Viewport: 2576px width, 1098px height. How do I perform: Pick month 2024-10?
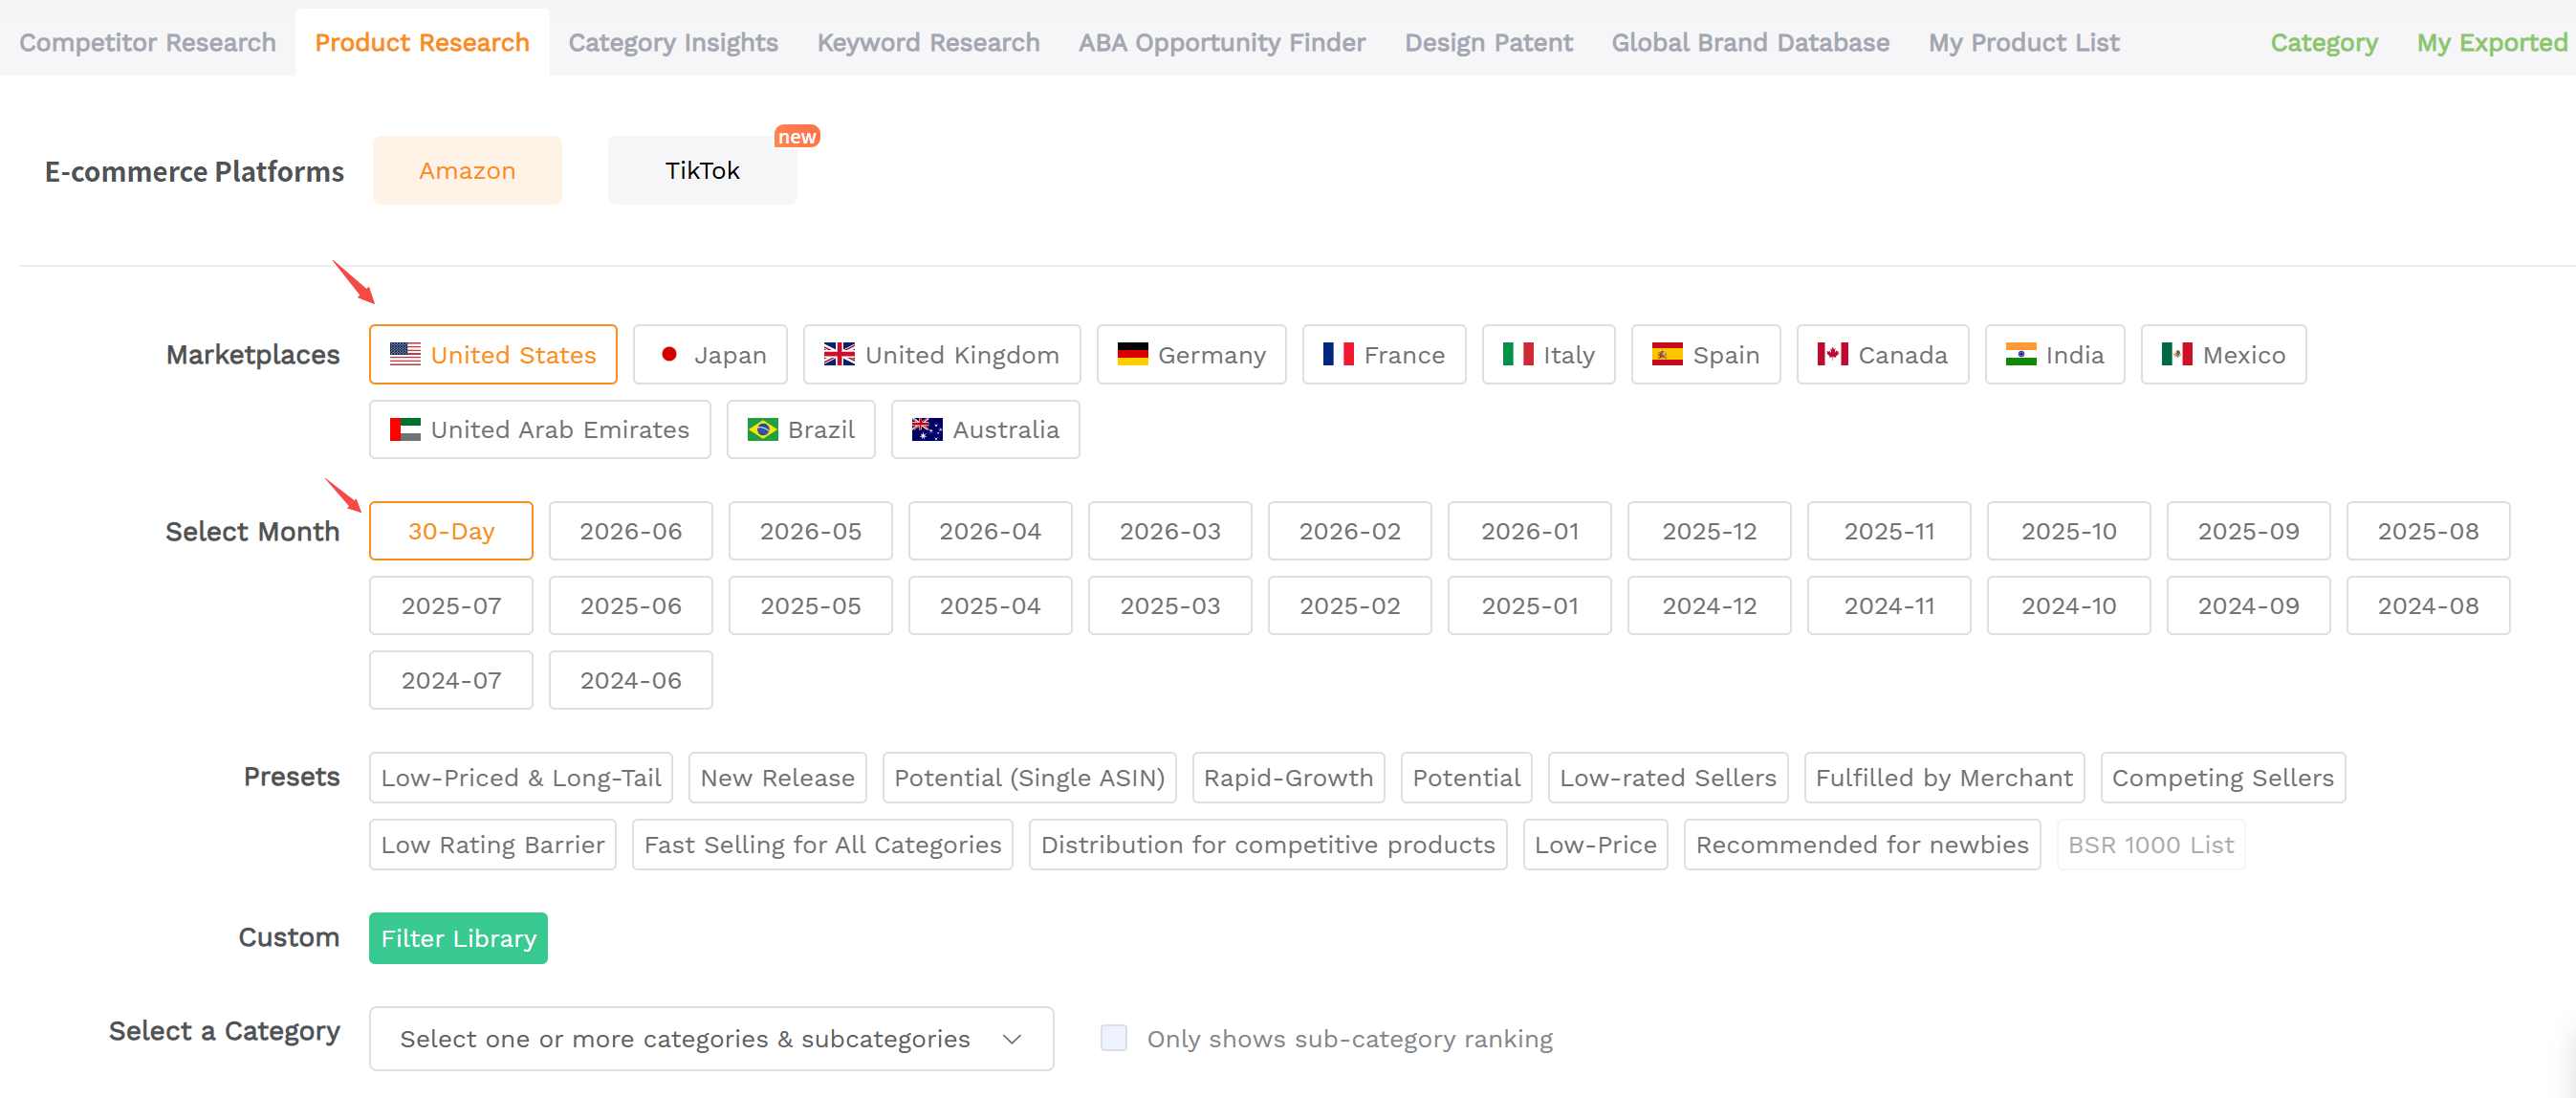(2069, 606)
